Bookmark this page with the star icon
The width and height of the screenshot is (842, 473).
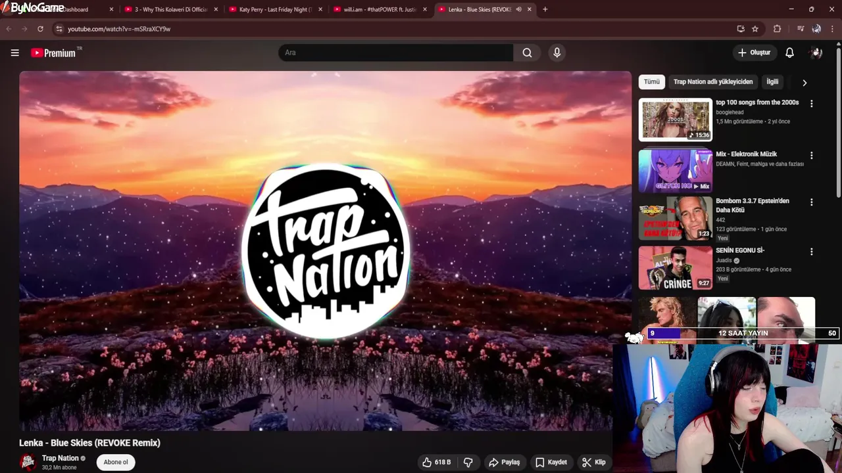click(x=755, y=29)
